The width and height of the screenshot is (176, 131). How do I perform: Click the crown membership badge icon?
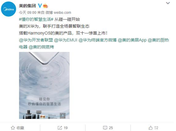[45, 6]
